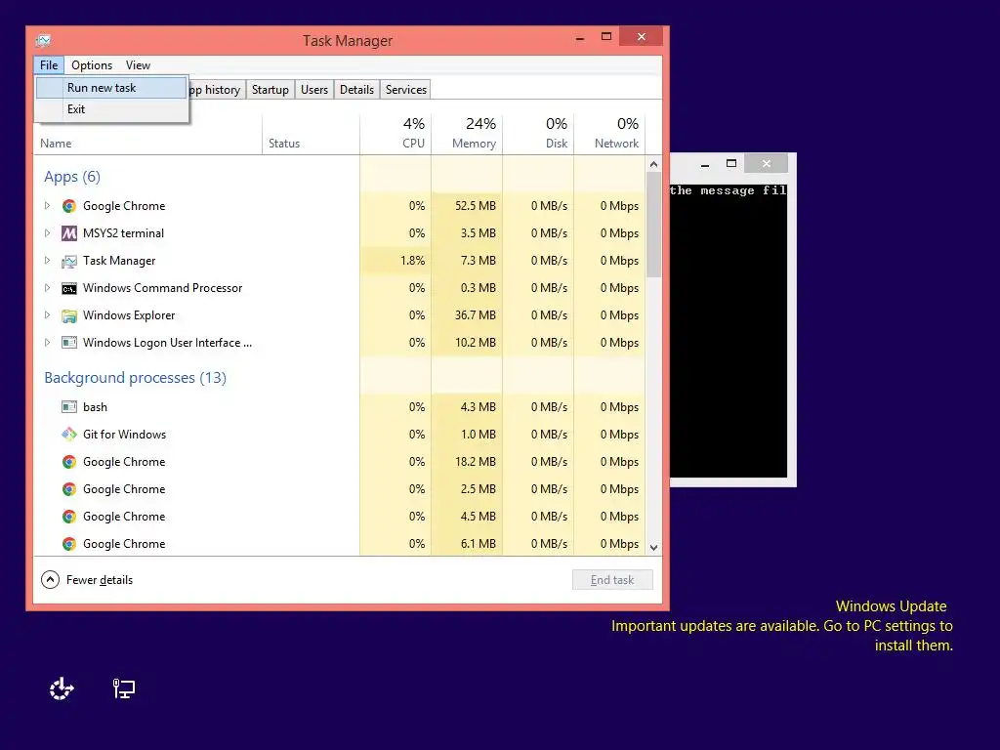This screenshot has height=750, width=1000.
Task: Click the Chrome icon on the 2.5 MB row
Action: tap(69, 489)
